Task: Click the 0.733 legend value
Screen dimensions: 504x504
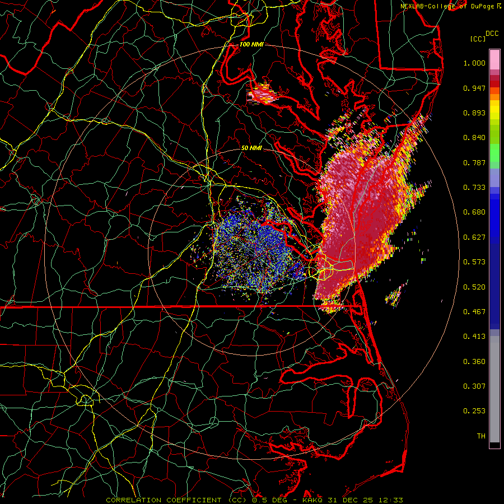Action: 474,188
